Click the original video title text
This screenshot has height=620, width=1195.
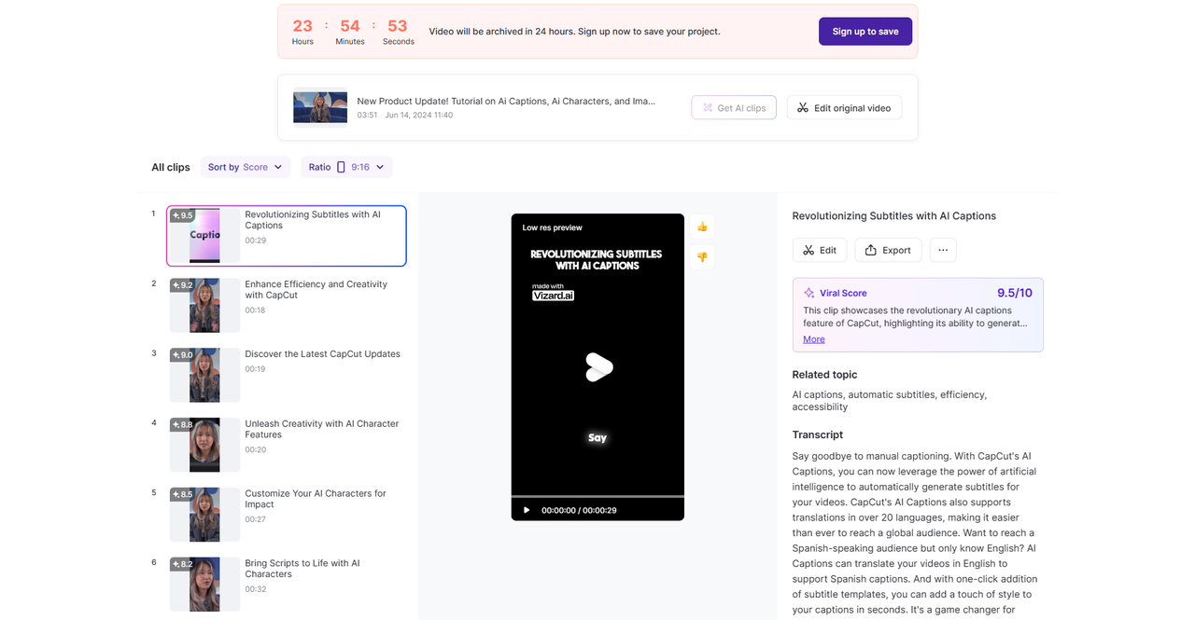pos(506,101)
